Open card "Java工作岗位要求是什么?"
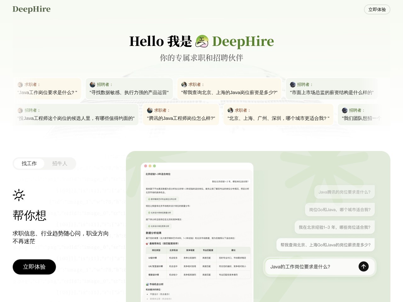This screenshot has width=403, height=302. 47,89
